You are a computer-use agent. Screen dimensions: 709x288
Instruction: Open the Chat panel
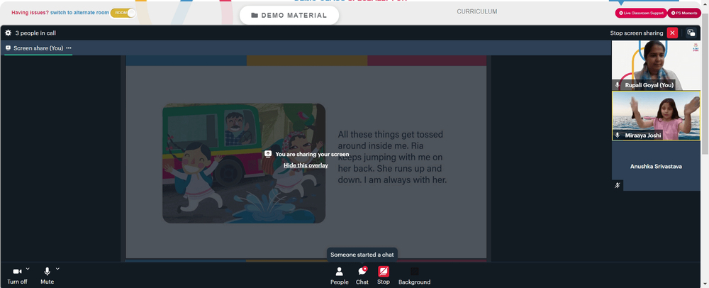[362, 275]
